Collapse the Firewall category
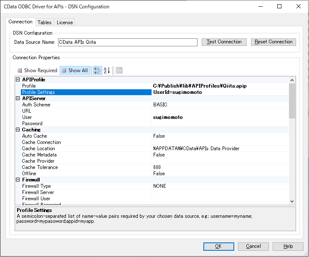The image size is (309, 257). [18, 179]
